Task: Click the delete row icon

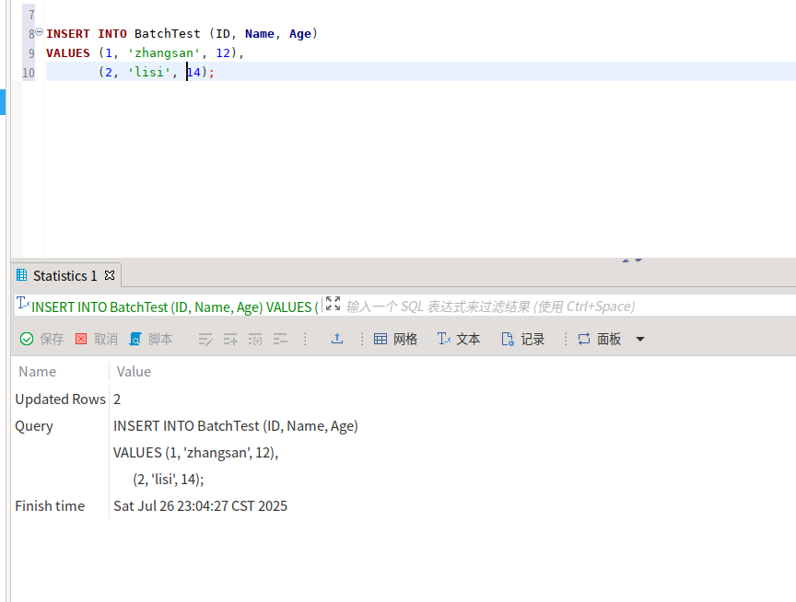Action: pos(280,339)
